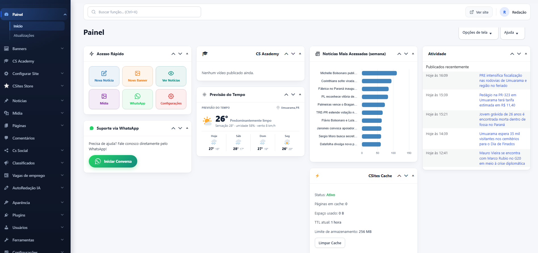Collapse the Acesso Rápido widget with its triangle
The height and width of the screenshot is (253, 538).
click(x=187, y=53)
